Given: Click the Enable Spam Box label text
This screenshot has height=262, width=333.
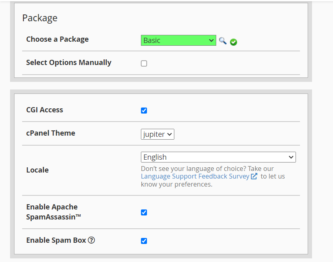Looking at the screenshot, I should point(56,240).
